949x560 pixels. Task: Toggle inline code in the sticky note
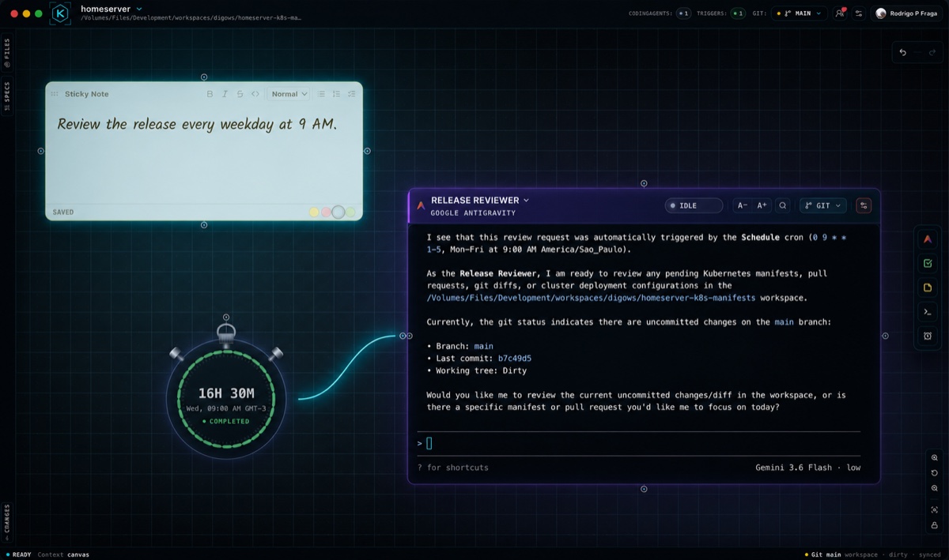point(255,94)
